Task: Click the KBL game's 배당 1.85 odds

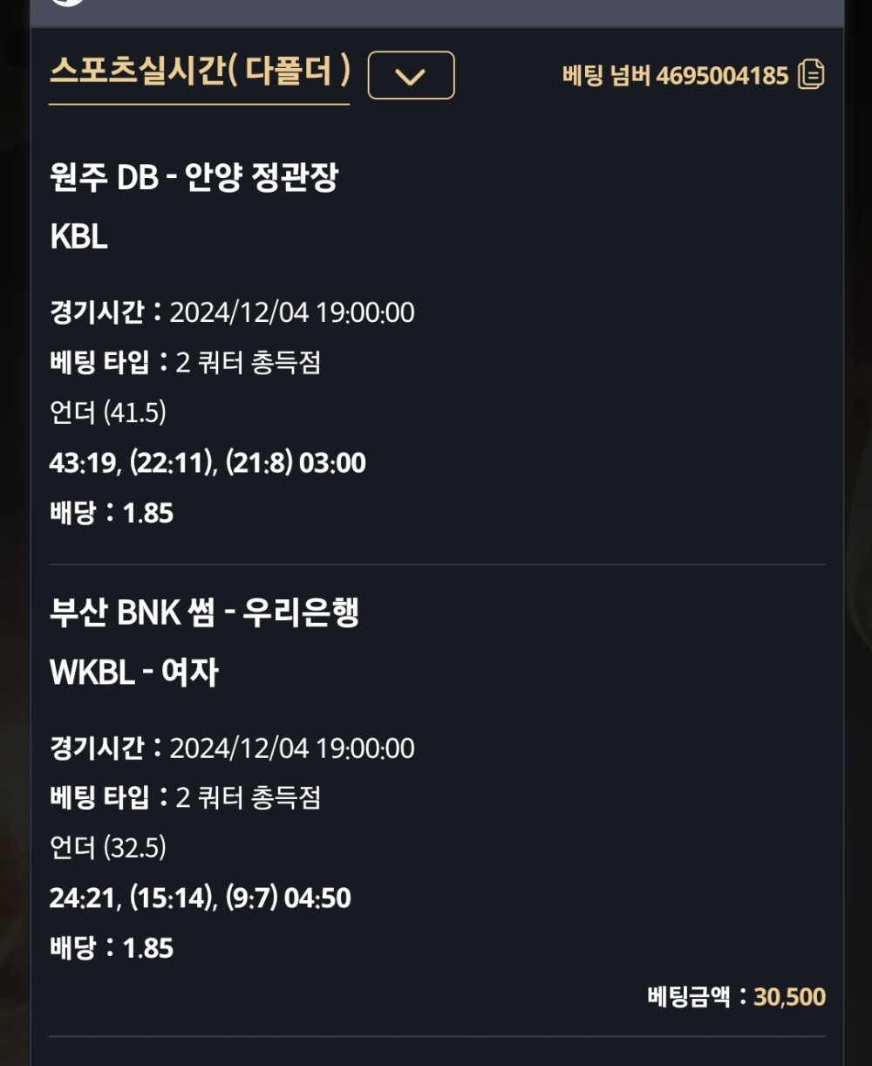Action: pos(112,513)
